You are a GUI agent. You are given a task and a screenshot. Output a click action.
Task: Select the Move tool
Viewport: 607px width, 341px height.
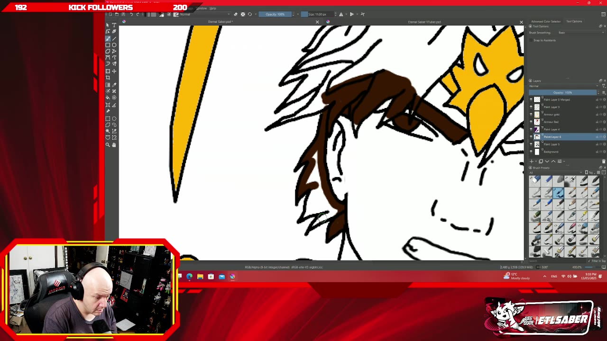(114, 71)
